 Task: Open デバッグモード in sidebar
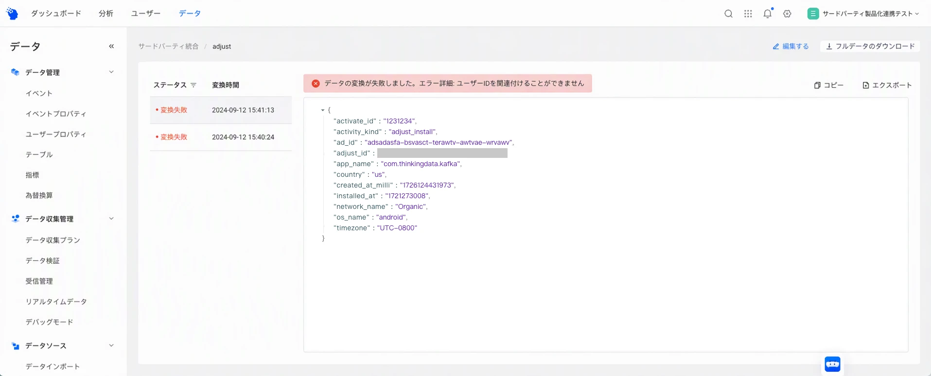tap(49, 322)
